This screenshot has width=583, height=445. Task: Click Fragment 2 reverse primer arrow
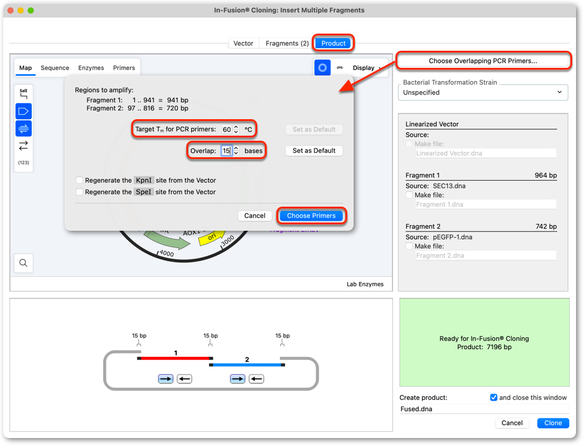256,379
